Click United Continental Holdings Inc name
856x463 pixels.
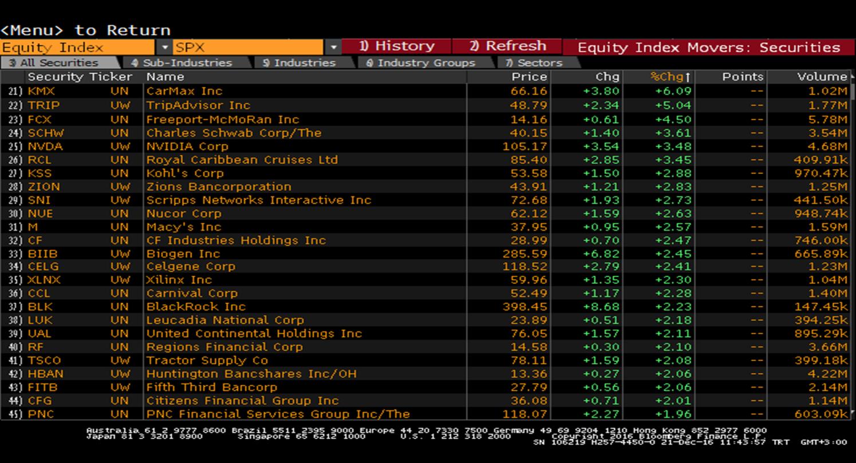tap(254, 334)
